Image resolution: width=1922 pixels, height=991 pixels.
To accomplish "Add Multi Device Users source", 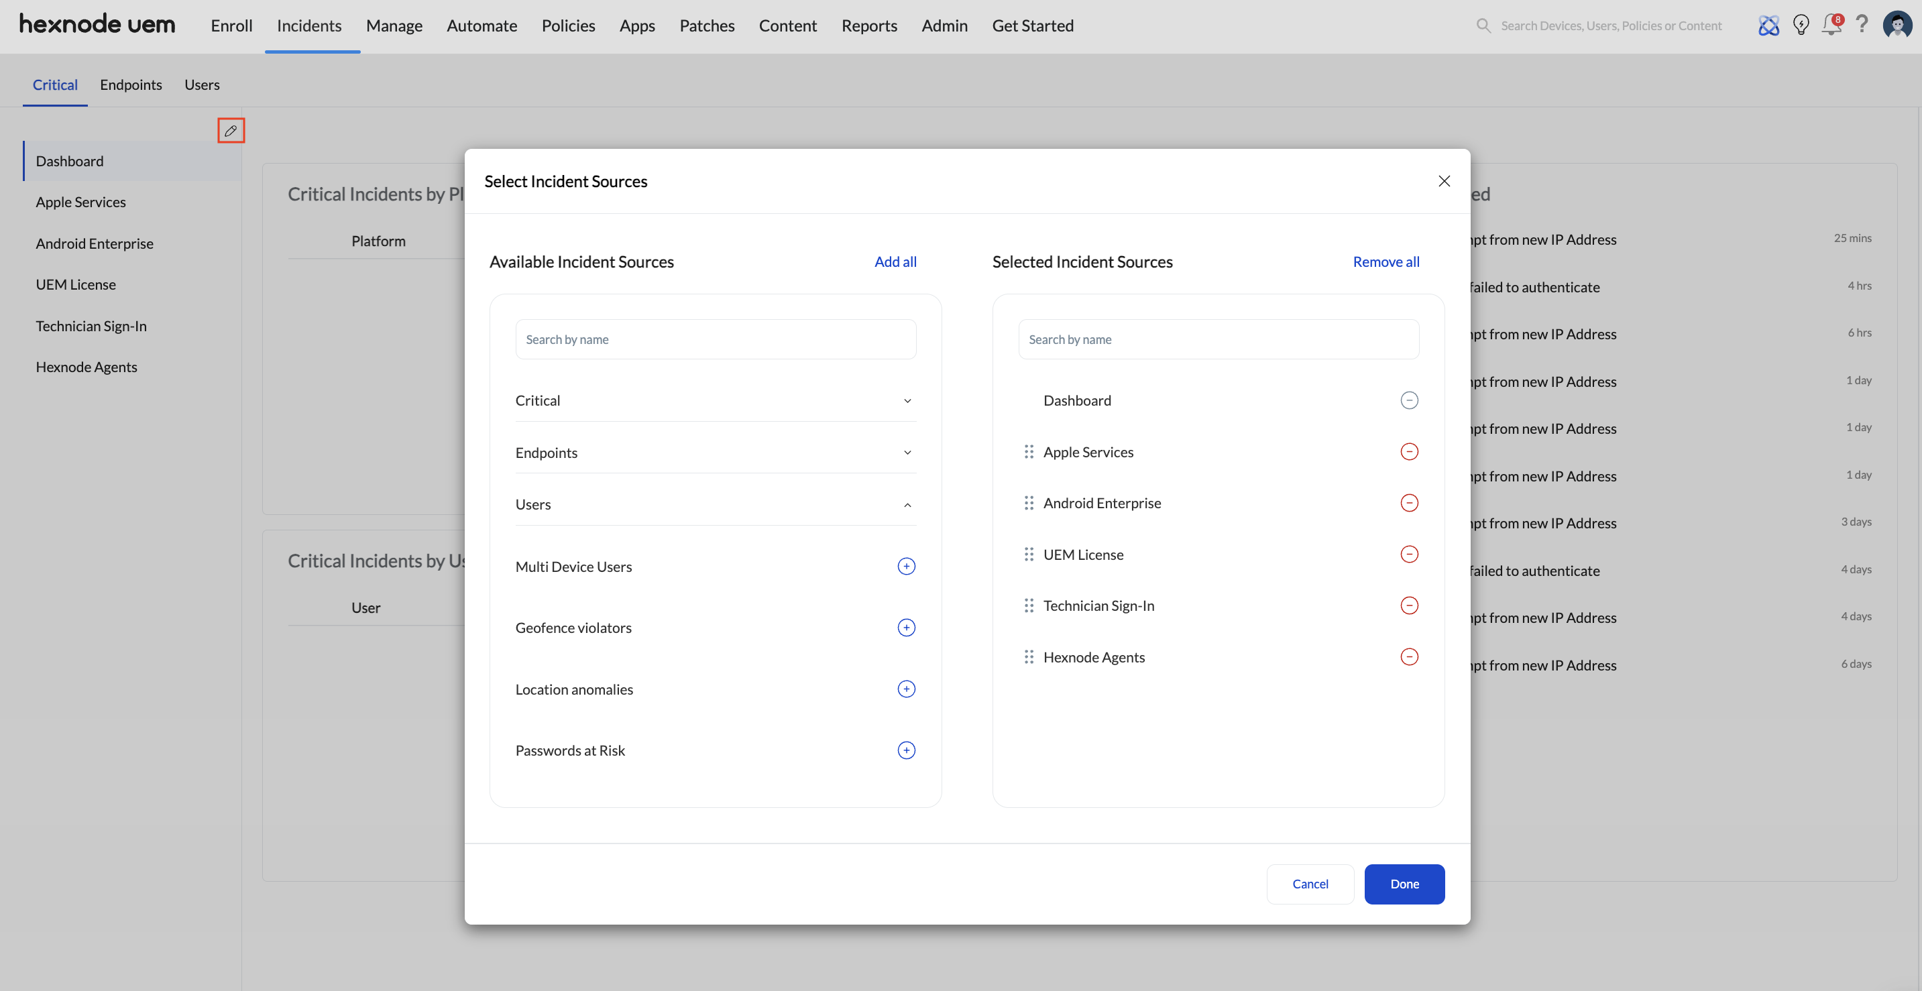I will click(906, 567).
